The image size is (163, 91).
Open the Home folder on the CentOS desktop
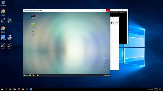pyautogui.click(x=33, y=25)
